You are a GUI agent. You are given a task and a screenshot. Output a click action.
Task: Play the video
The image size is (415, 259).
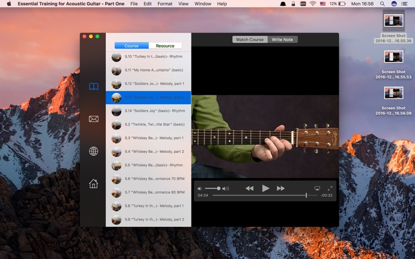pos(266,188)
